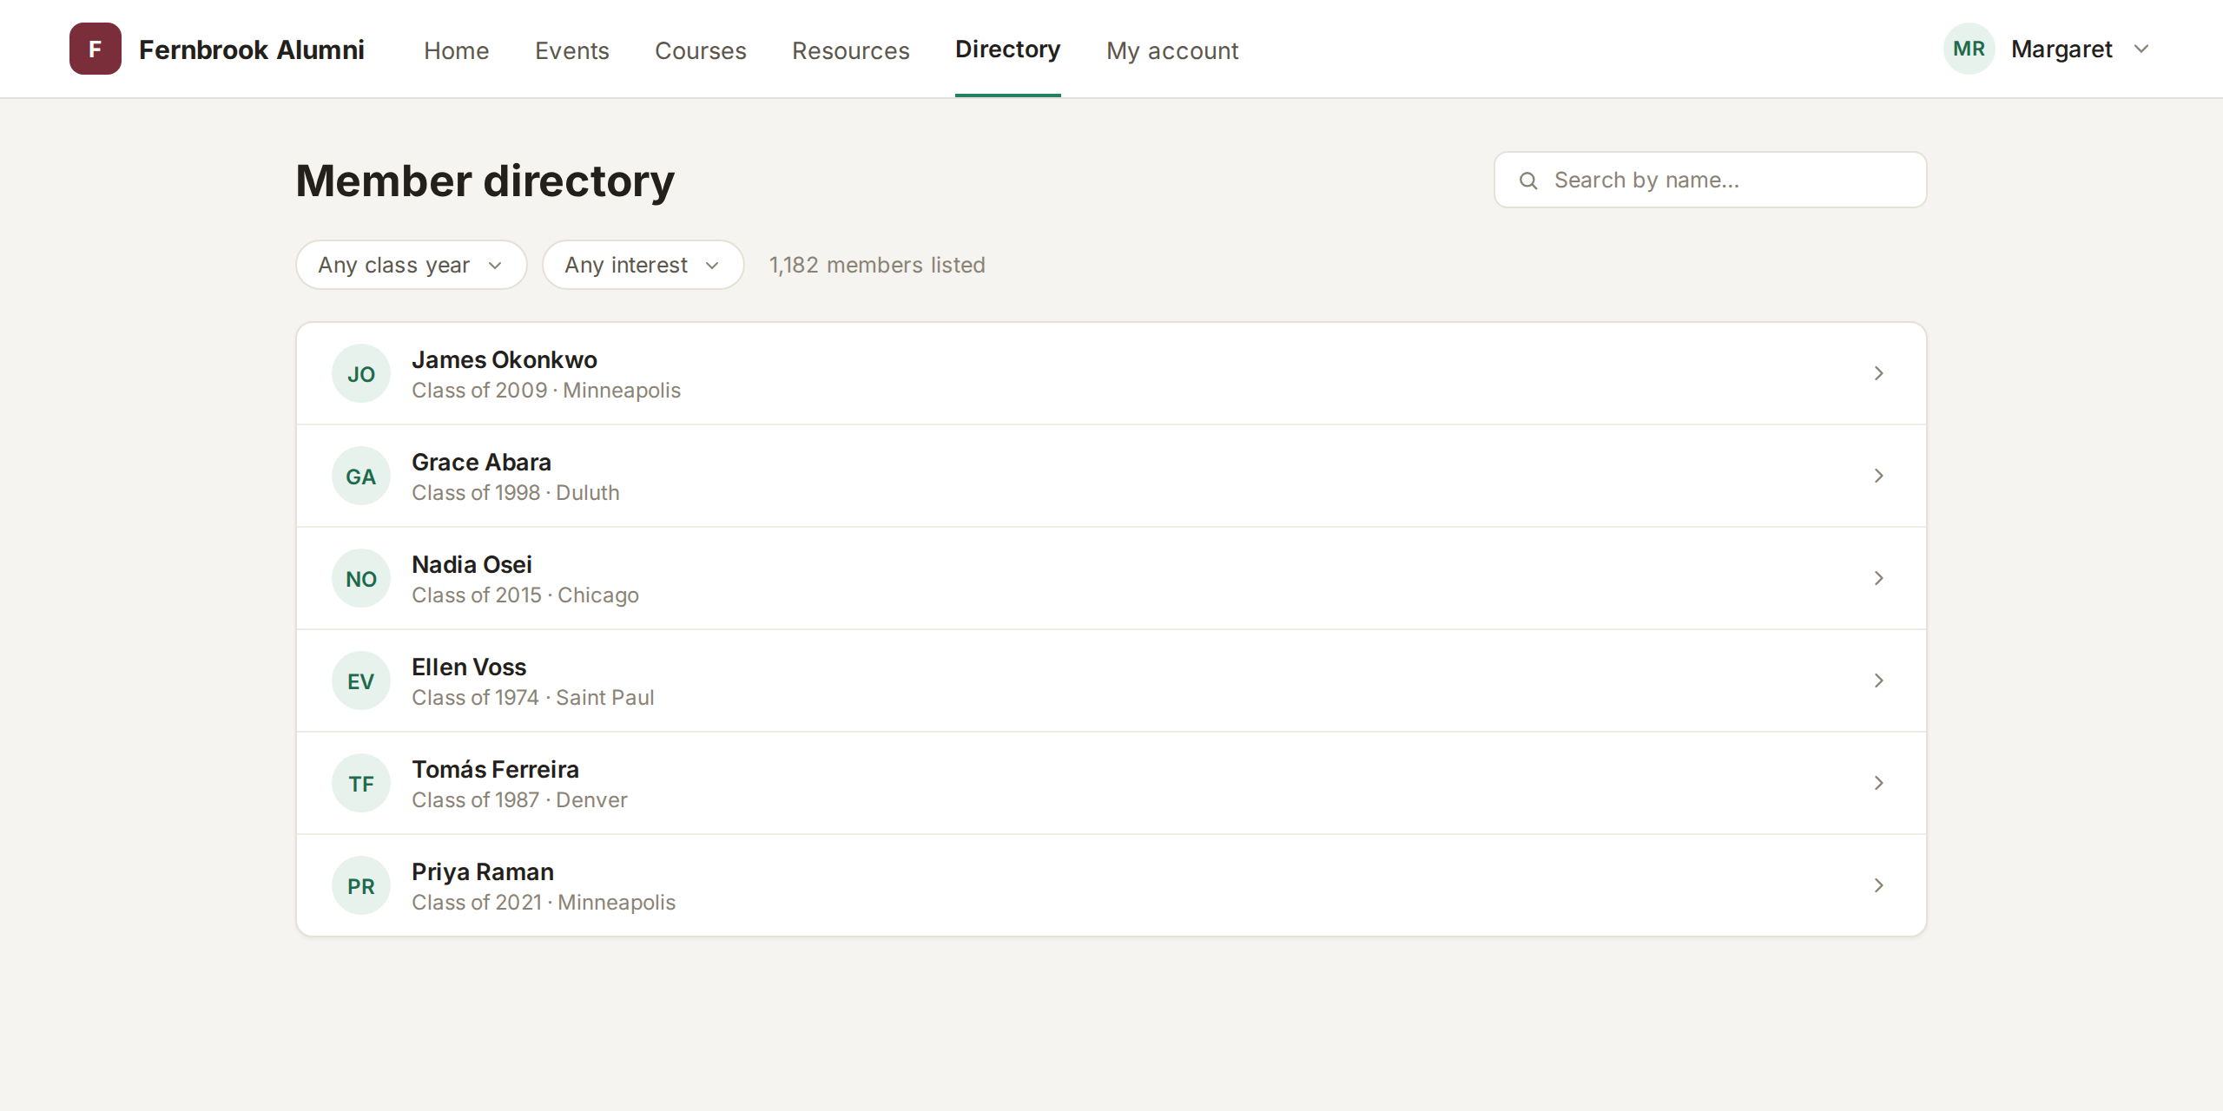Expand the Any interest filter

click(x=643, y=265)
